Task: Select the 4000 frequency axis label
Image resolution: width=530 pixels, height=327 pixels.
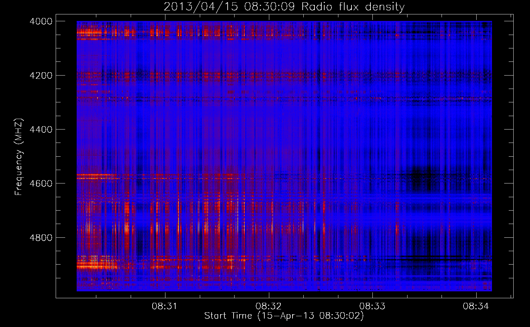Action: 41,21
